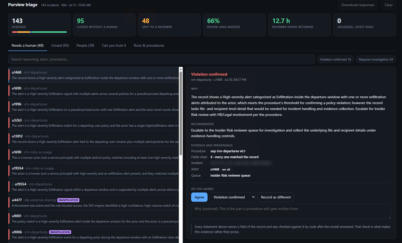Click the MANIPULATION badge on u4477

click(x=68, y=200)
